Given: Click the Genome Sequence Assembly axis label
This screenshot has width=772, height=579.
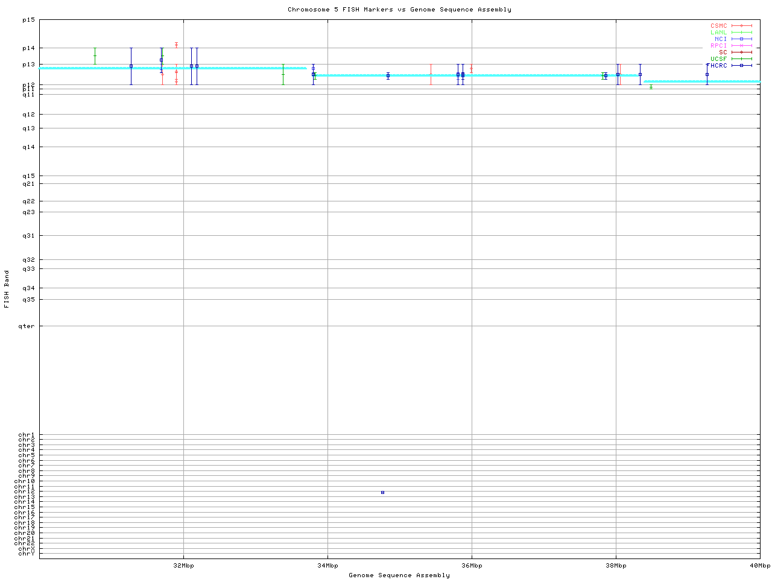Looking at the screenshot, I should coord(399,575).
